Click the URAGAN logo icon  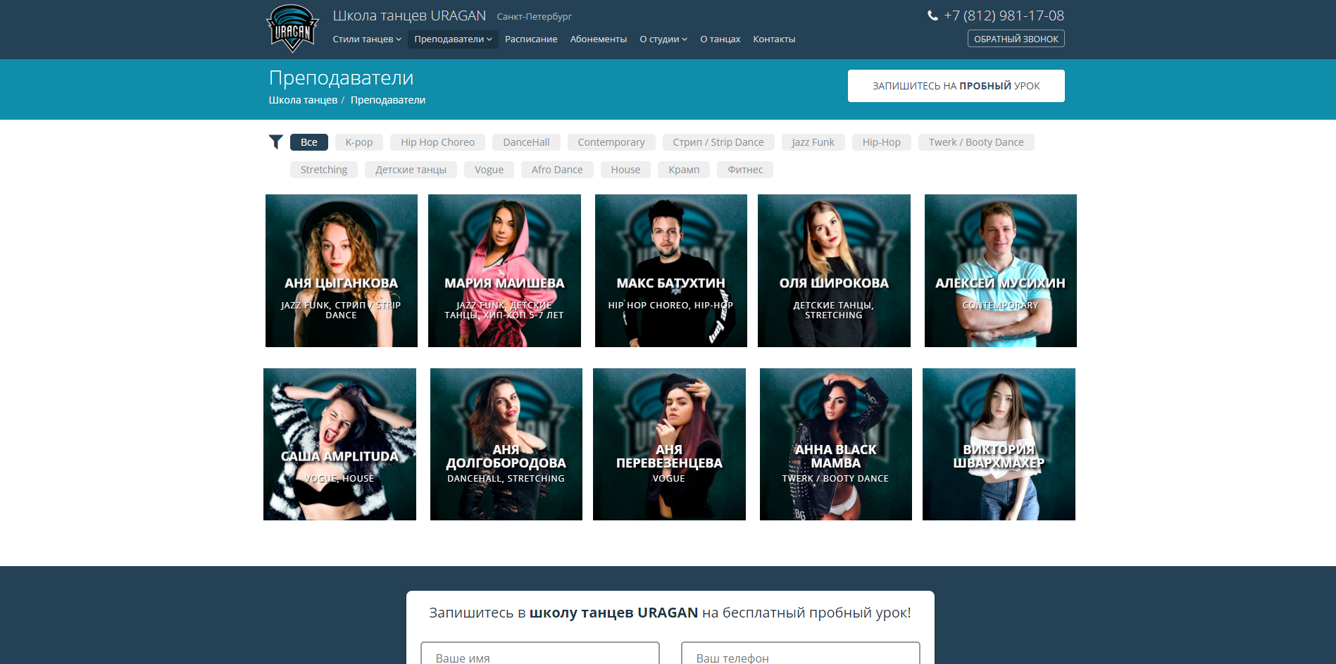point(292,29)
